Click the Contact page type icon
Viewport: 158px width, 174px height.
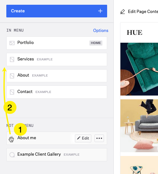(x=12, y=92)
